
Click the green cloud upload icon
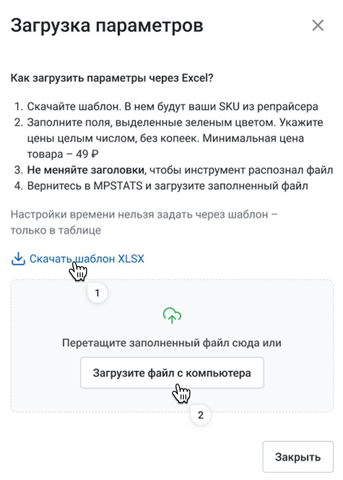[x=172, y=315]
